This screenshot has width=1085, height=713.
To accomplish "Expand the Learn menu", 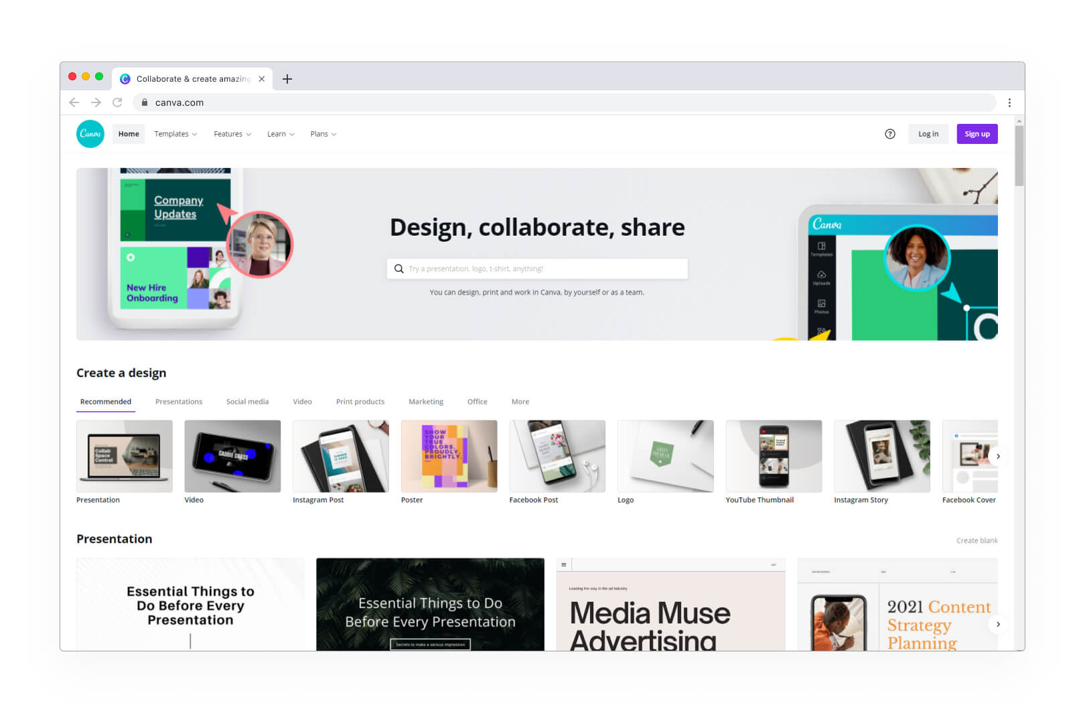I will click(x=281, y=134).
